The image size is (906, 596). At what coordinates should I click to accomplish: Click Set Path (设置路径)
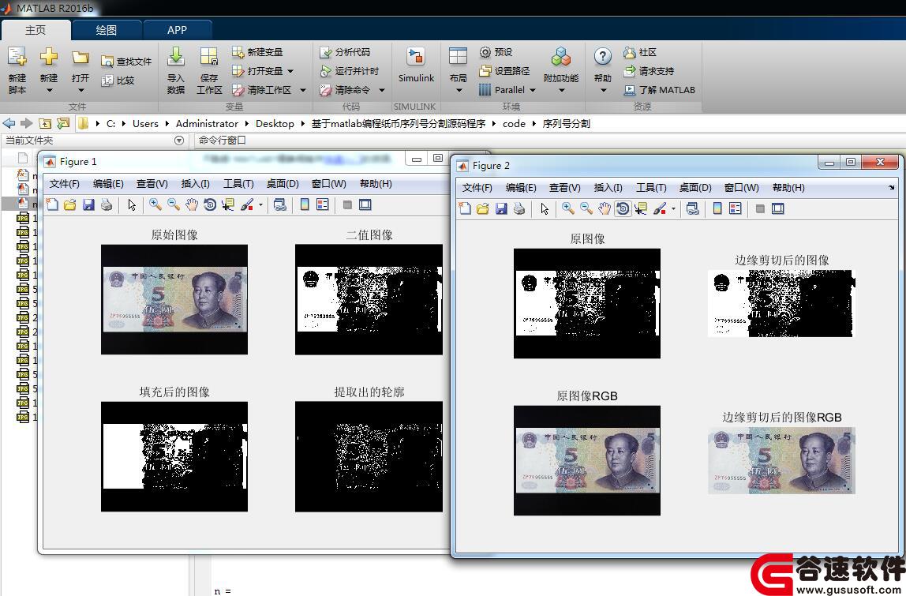tap(504, 71)
